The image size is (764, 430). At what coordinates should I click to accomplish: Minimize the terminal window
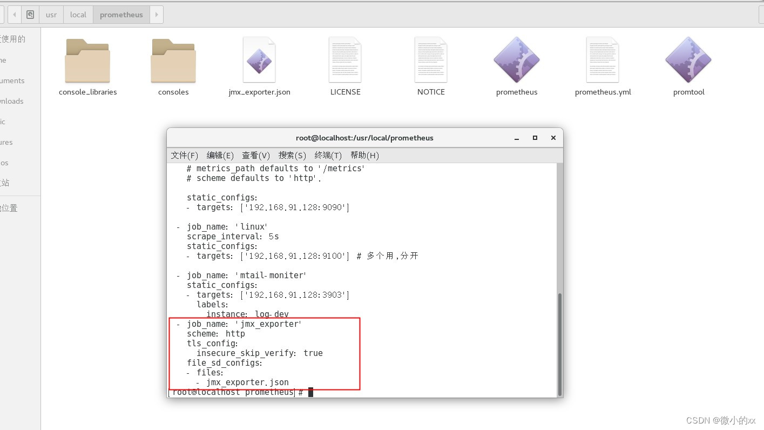517,138
